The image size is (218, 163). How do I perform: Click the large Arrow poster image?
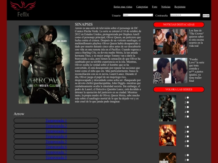[44, 64]
